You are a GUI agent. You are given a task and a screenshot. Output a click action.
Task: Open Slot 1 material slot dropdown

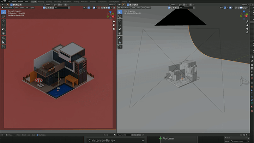(108, 135)
